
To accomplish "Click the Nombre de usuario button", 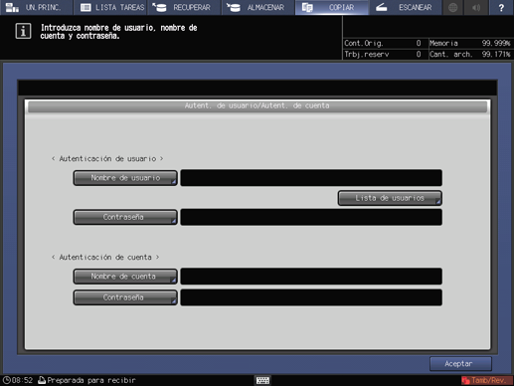I will pos(125,178).
